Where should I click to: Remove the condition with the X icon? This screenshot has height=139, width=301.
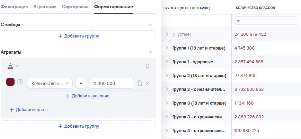[x=148, y=83]
